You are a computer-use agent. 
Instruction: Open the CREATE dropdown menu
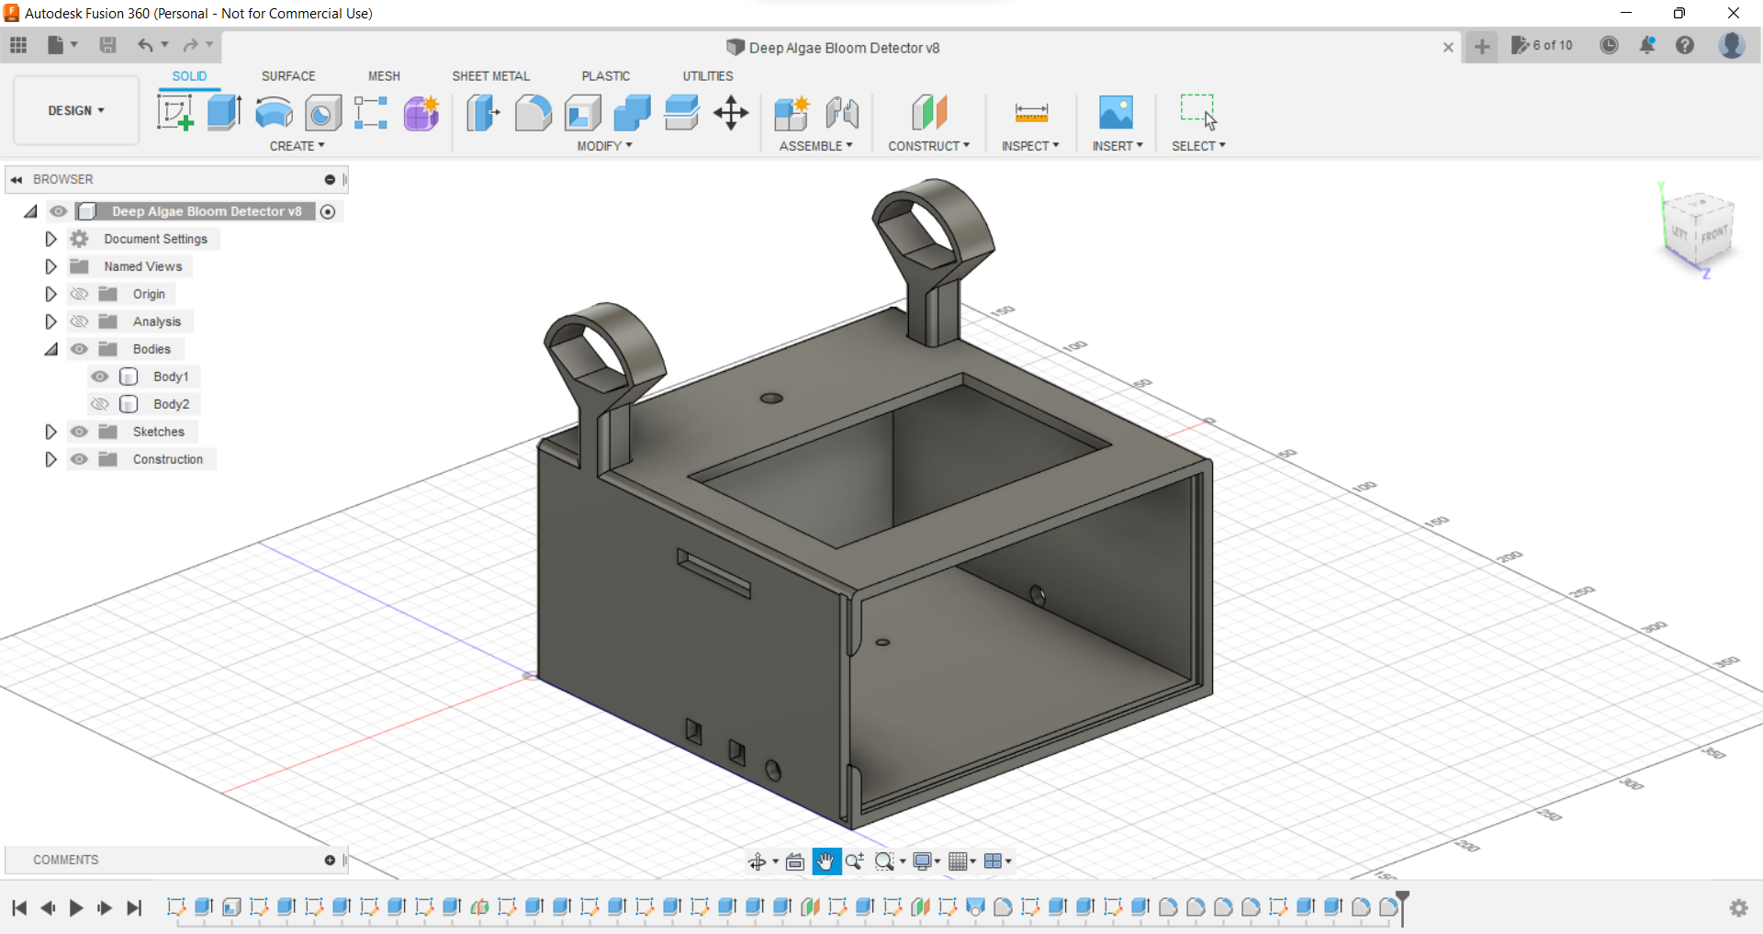pos(297,146)
